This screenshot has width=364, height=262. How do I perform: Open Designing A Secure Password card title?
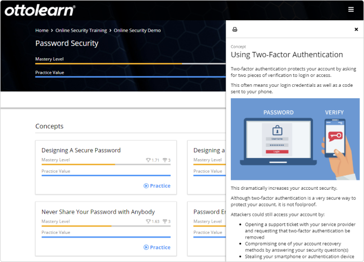tap(81, 150)
